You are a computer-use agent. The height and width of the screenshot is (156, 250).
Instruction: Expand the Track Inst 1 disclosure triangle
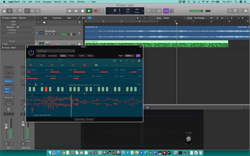[3, 48]
